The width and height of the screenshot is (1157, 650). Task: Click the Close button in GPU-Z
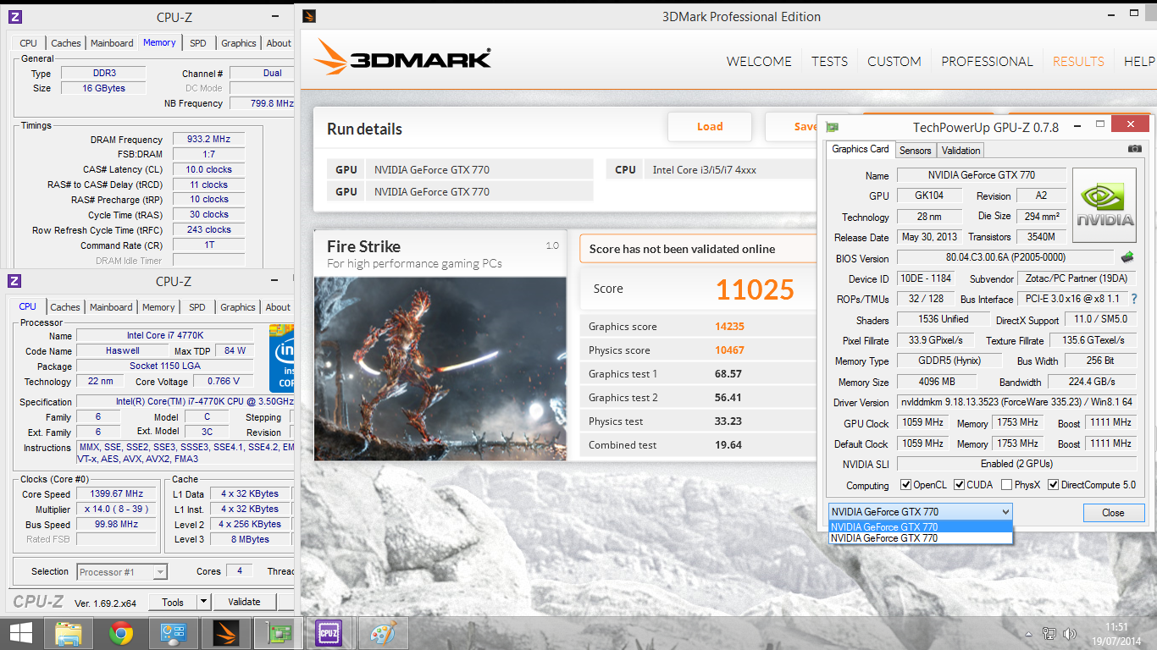[1113, 512]
